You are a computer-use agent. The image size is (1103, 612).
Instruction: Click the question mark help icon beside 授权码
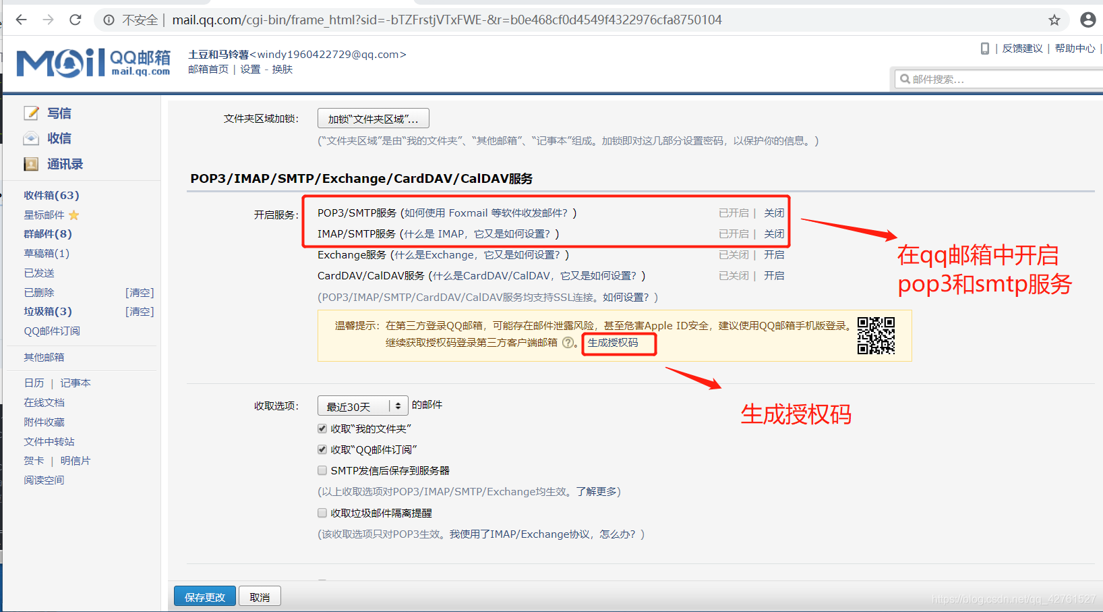coord(568,343)
